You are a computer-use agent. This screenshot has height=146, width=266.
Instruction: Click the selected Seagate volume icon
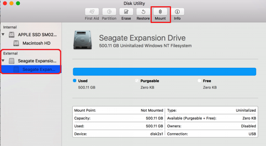pyautogui.click(x=16, y=69)
